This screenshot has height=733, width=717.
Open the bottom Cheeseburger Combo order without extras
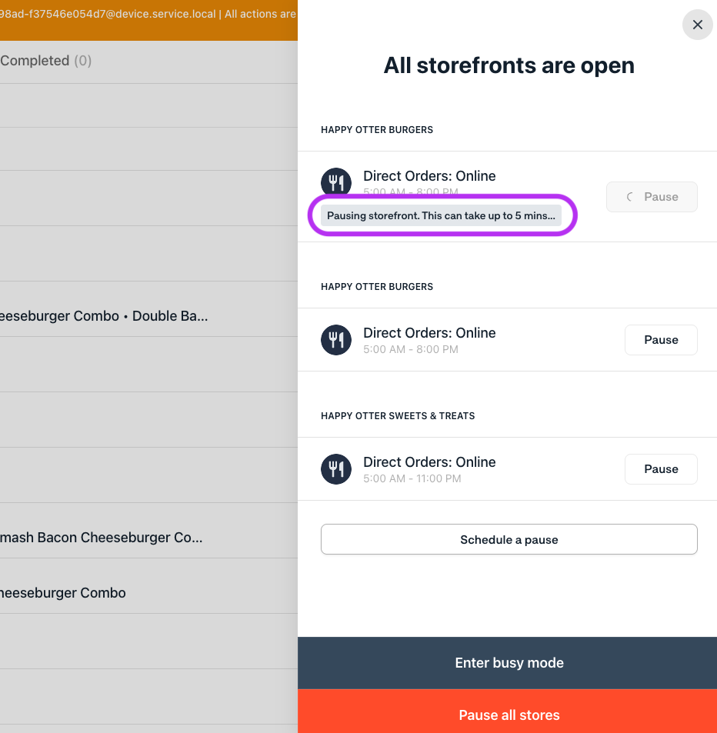click(63, 593)
